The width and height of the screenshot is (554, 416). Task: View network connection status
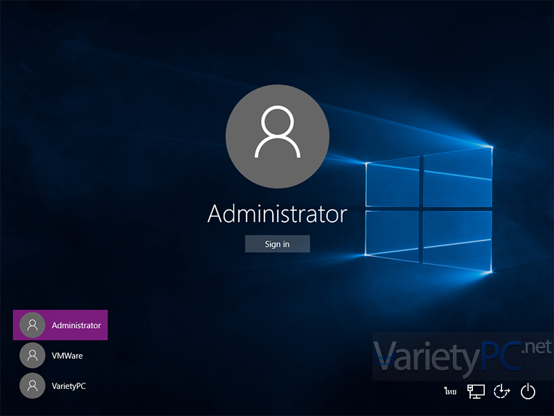(476, 392)
